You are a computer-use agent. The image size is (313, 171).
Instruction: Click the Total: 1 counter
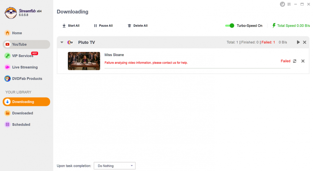[x=232, y=42]
